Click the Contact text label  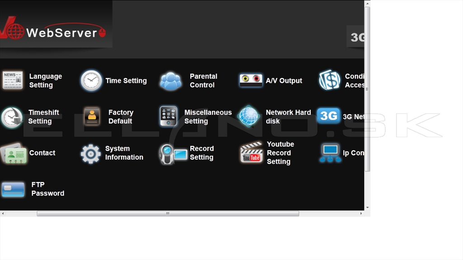pos(42,153)
